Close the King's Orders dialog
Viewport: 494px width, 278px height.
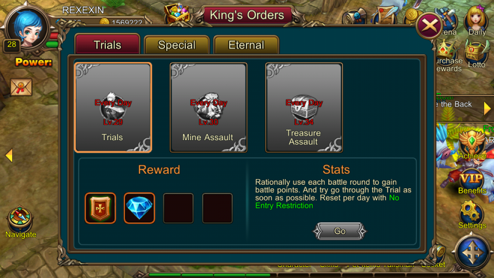[x=429, y=26]
